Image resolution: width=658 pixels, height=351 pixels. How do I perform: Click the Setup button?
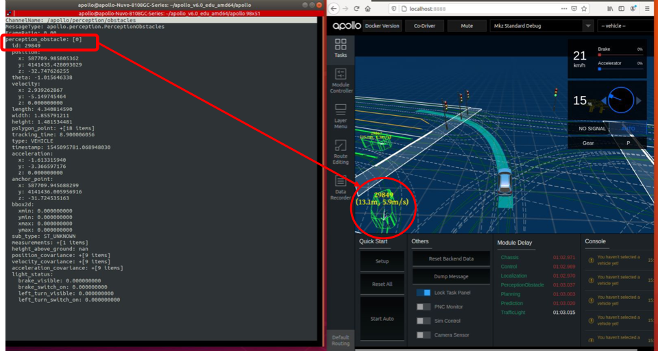pos(382,261)
